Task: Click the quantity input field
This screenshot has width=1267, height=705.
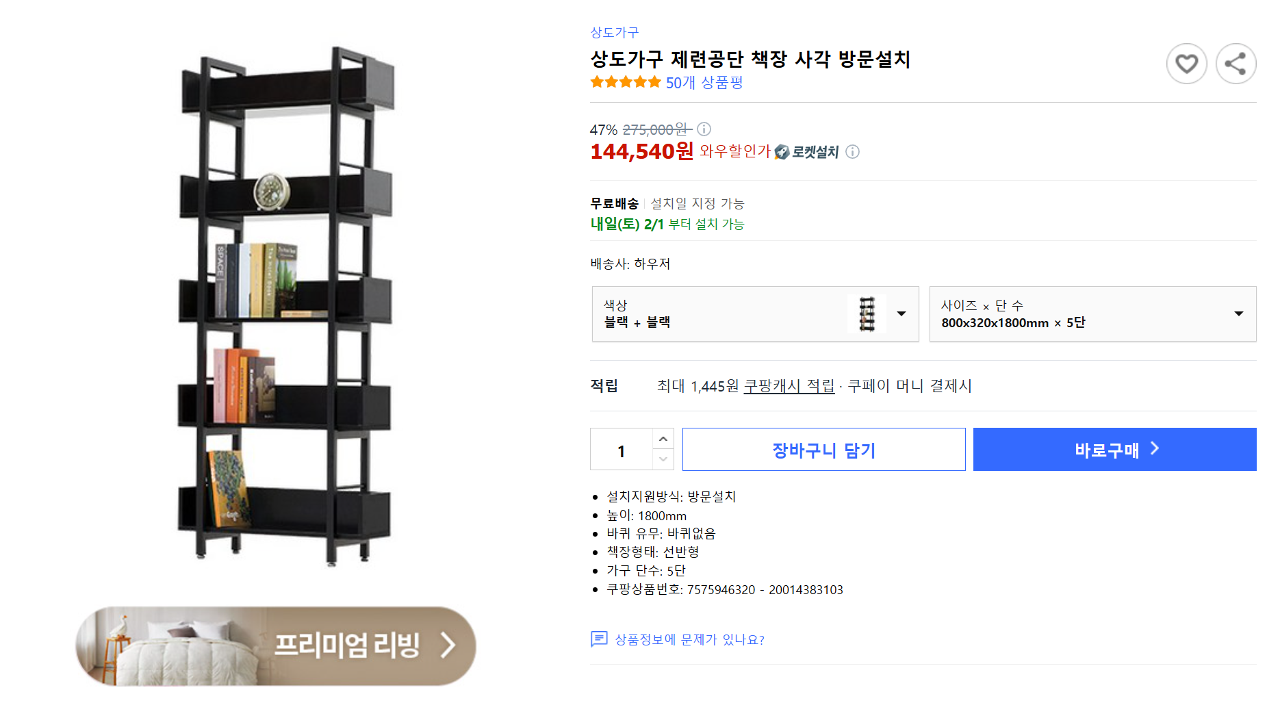Action: tap(622, 450)
